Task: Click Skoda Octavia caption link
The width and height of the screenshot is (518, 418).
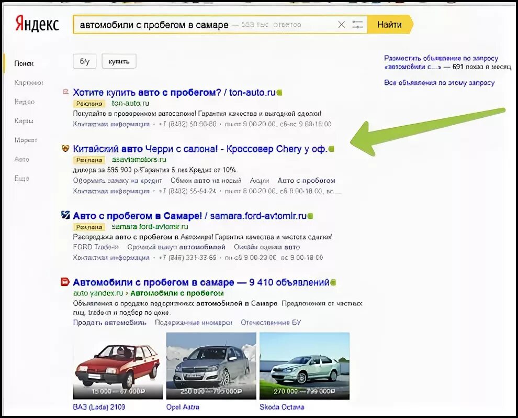Action: [282, 407]
